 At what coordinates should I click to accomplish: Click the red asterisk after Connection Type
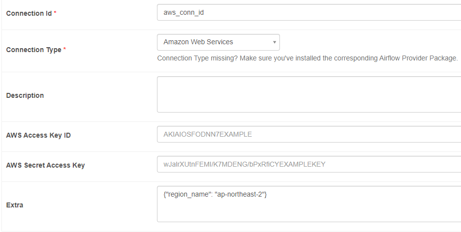click(x=64, y=49)
